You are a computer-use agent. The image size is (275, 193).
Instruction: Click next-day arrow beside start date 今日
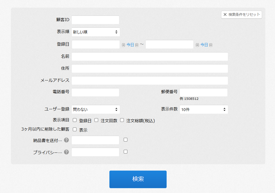coord(137,45)
